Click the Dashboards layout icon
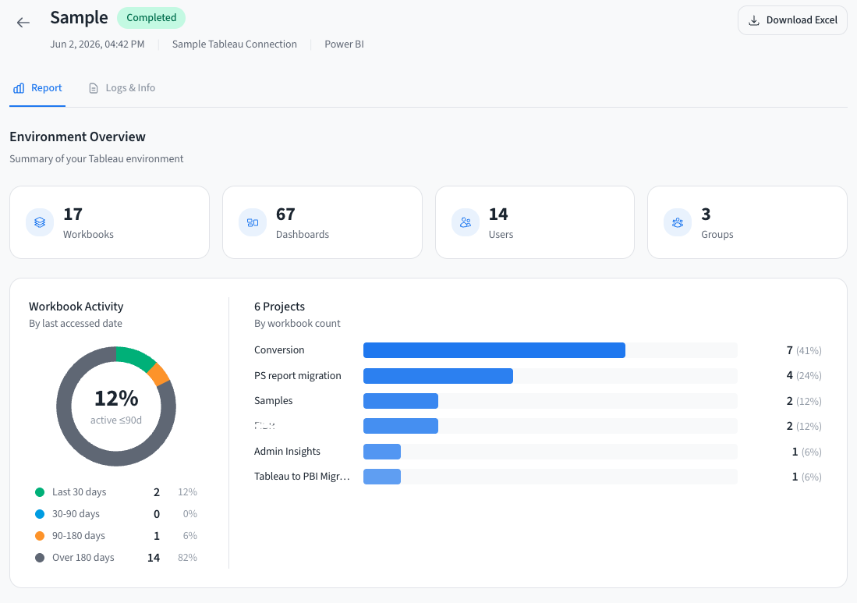Screen dimensions: 857x603 coord(253,222)
